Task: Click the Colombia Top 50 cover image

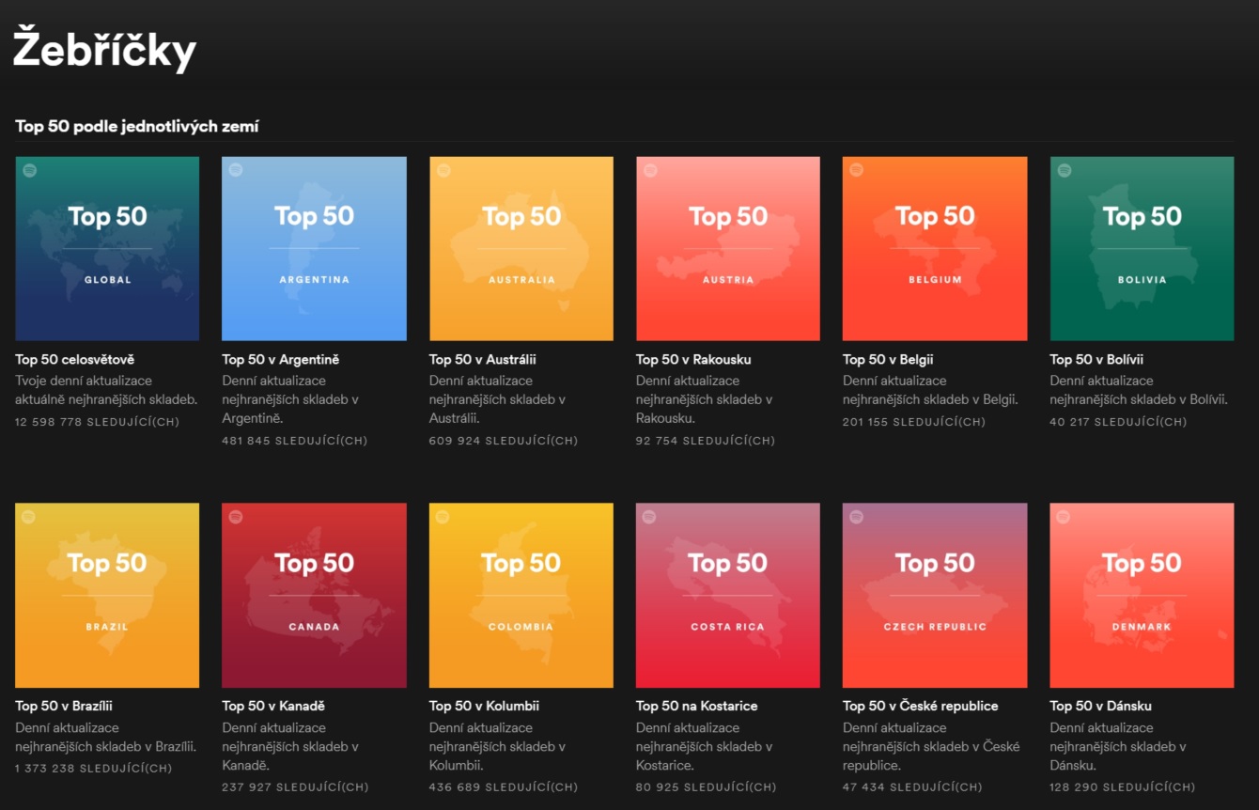Action: 521,595
